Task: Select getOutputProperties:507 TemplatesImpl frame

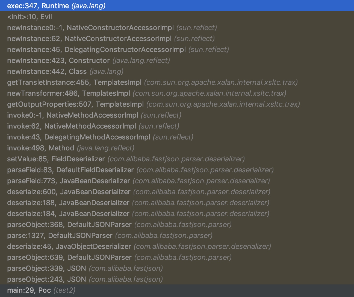Action: click(x=177, y=104)
